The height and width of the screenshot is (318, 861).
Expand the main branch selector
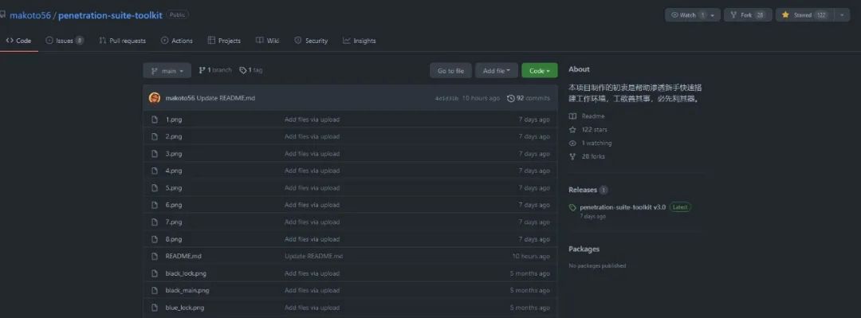click(x=167, y=71)
